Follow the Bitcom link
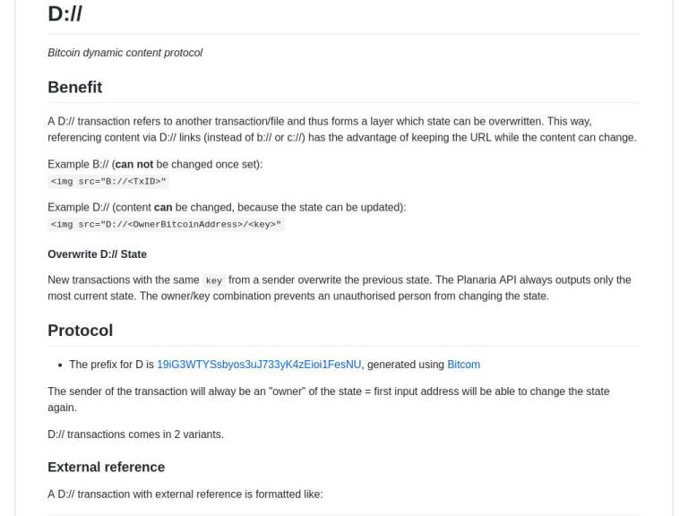This screenshot has width=688, height=516. [x=463, y=365]
